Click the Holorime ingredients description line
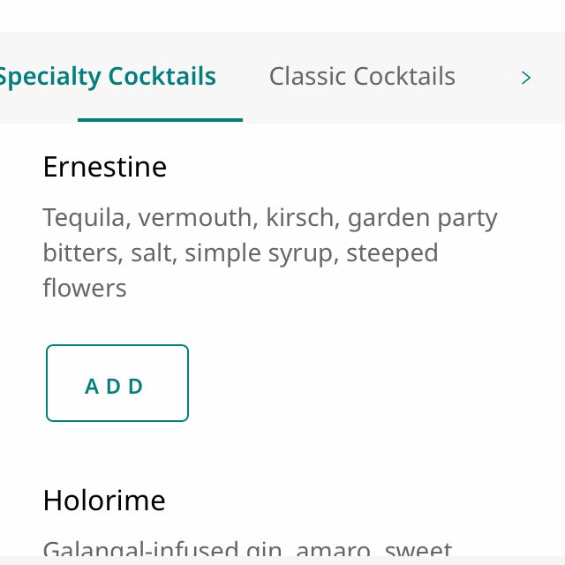 point(247,549)
